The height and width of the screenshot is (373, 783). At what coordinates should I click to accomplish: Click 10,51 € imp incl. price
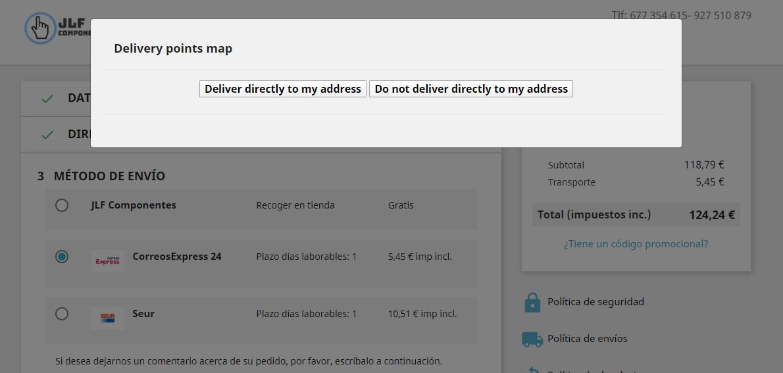pyautogui.click(x=422, y=314)
